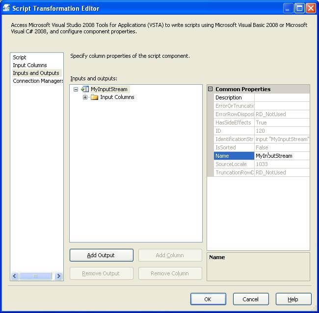Click the Input Columns folder icon
This screenshot has height=313, width=319.
click(x=94, y=97)
